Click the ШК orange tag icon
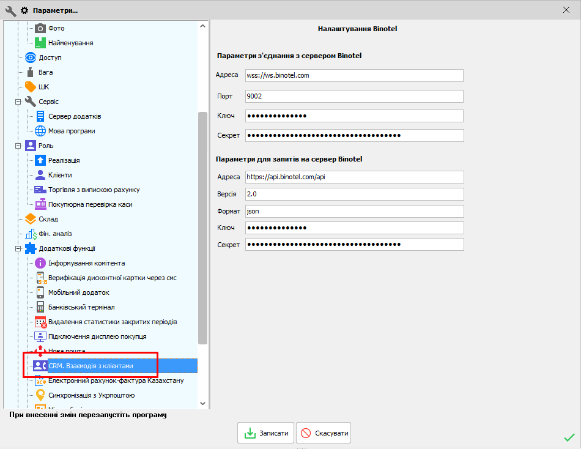Viewport: 581px width, 449px height. click(31, 87)
